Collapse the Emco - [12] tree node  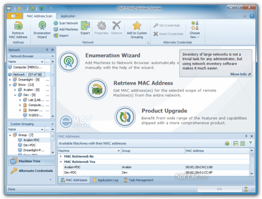point(10,85)
